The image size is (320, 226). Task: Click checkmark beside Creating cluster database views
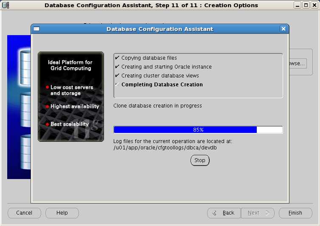[117, 75]
